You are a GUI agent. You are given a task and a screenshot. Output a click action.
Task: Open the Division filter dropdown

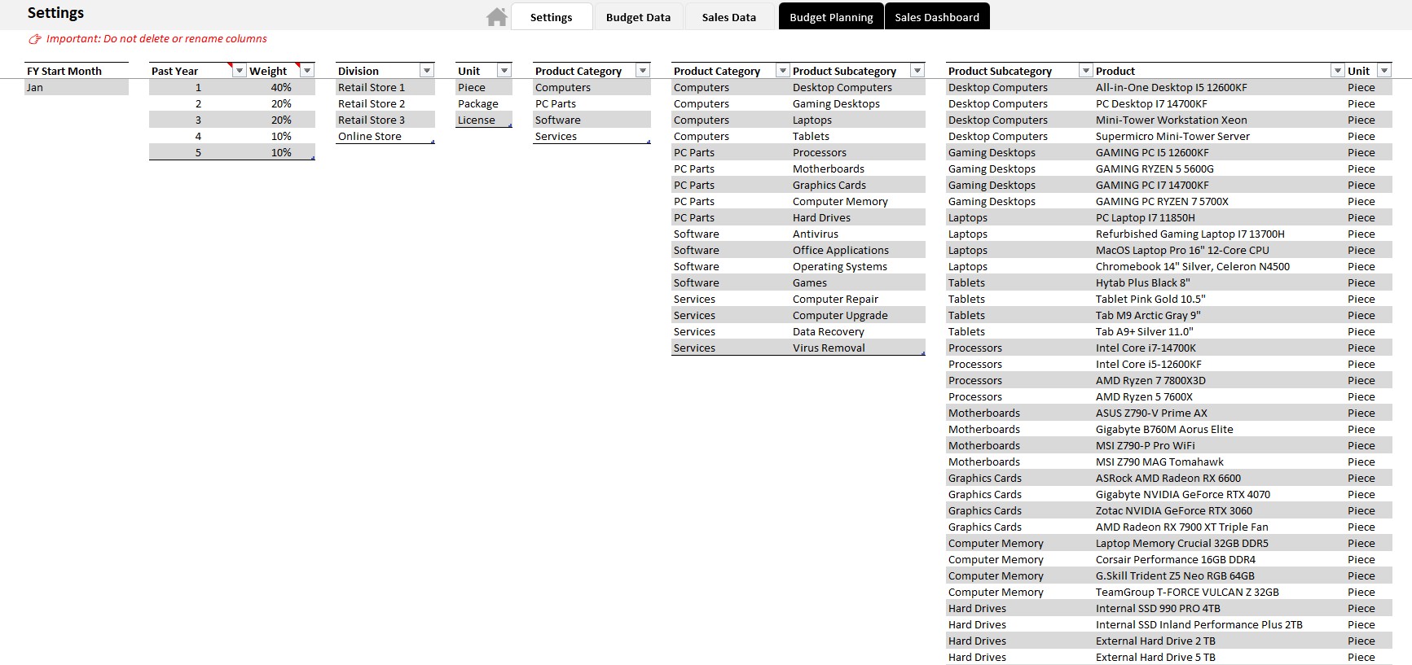coord(426,71)
